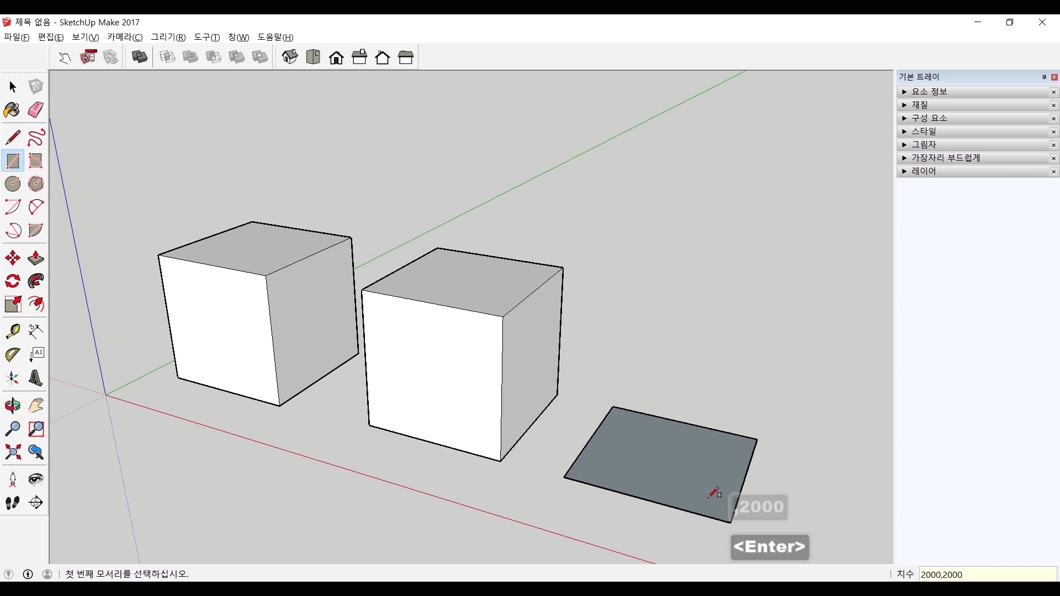Select the Orbit camera tool

coord(12,406)
